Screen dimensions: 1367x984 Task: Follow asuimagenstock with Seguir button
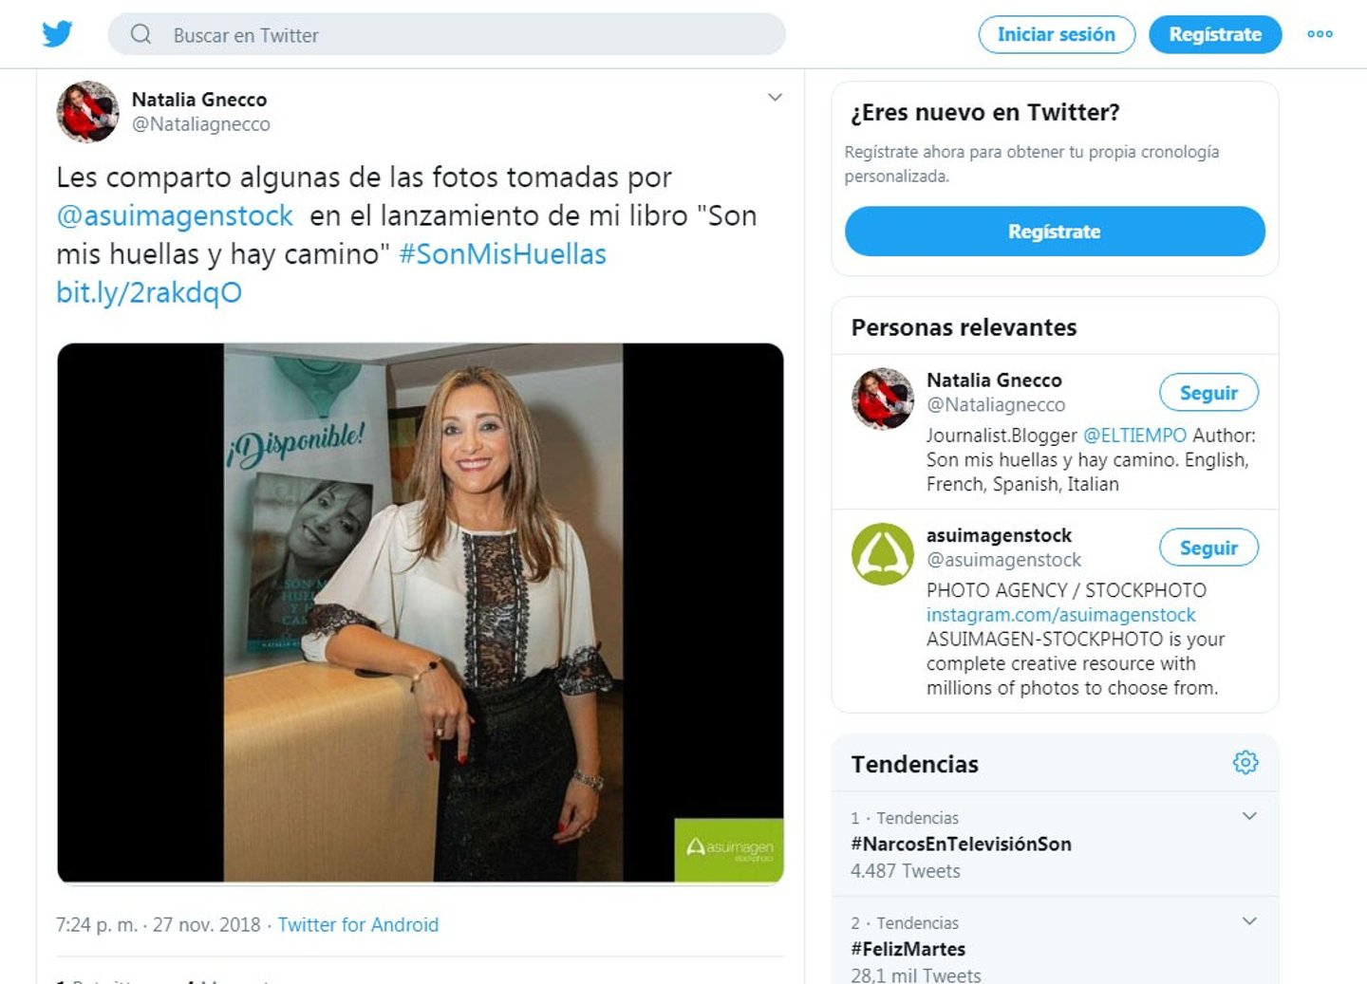(1208, 548)
